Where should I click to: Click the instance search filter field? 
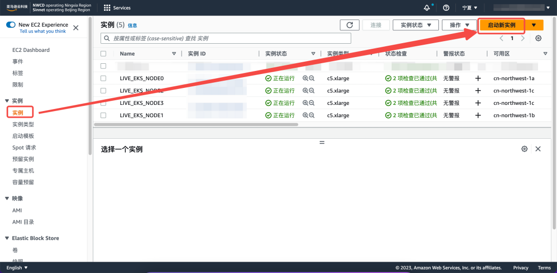coord(226,38)
